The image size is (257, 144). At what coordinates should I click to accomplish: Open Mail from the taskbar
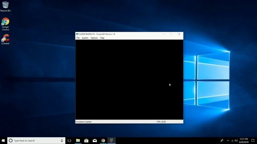[x=95, y=140]
